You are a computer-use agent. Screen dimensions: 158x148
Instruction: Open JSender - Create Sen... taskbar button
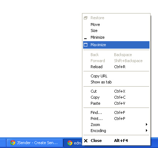[x=34, y=143]
